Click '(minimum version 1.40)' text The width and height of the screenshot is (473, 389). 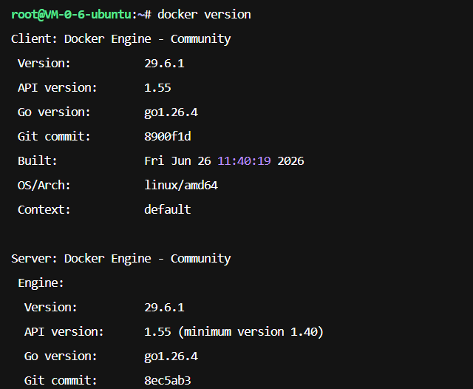[251, 332]
